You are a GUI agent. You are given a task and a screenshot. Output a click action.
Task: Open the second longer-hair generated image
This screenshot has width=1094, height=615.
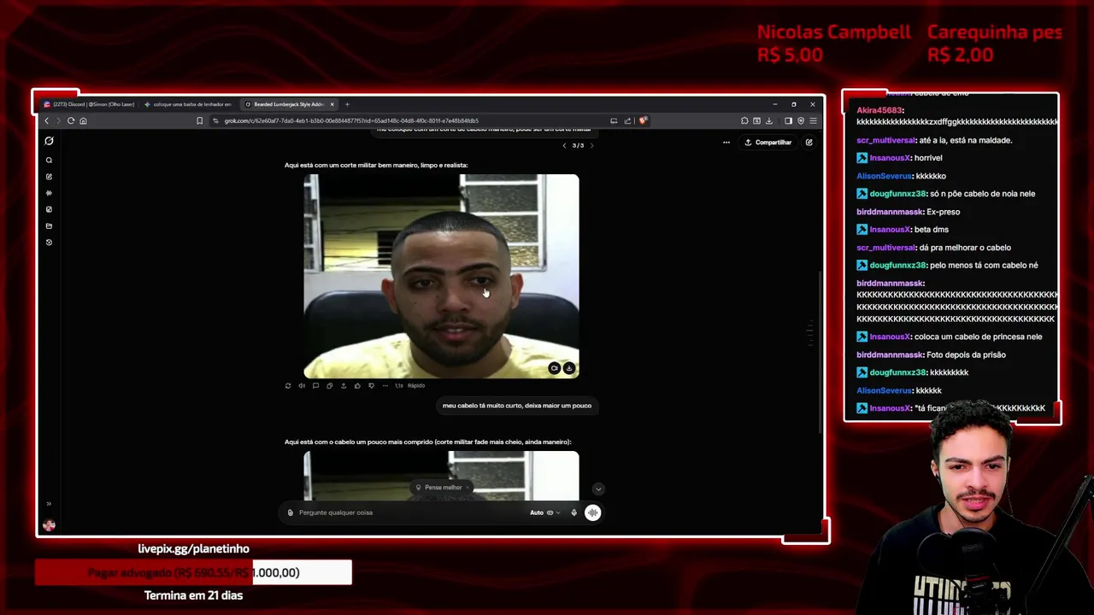tap(441, 476)
